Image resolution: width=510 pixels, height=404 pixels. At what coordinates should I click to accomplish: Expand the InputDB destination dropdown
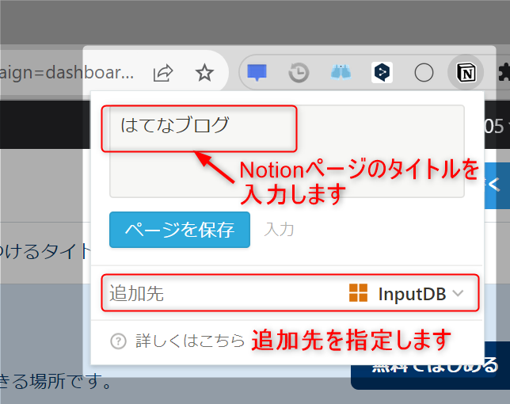point(406,293)
